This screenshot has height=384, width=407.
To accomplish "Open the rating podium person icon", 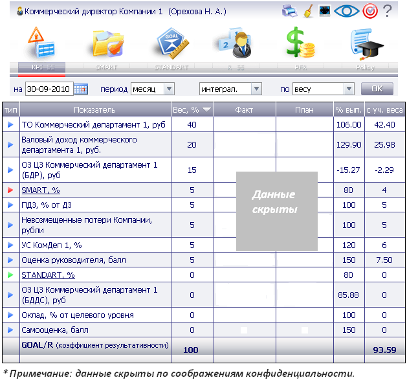I will (236, 43).
